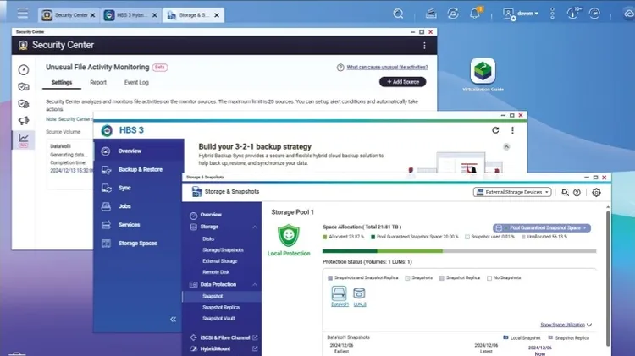
Task: Open Security Center shield checkup sidebar icon
Action: click(24, 87)
